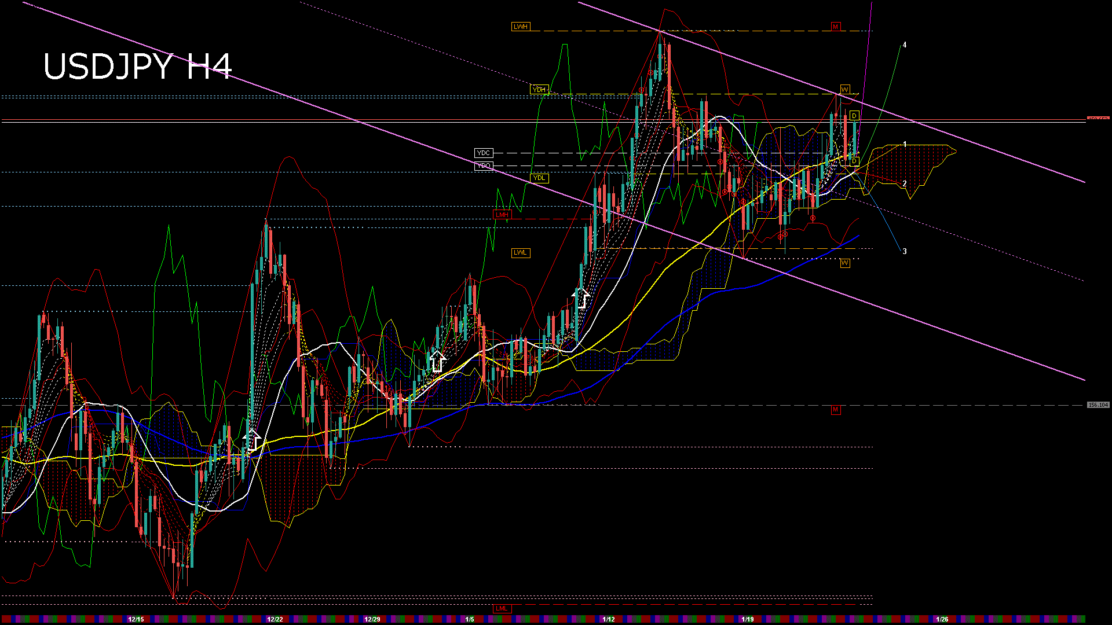Click the W weekly marker badge near the pink trendline
Image resolution: width=1112 pixels, height=625 pixels.
[844, 90]
